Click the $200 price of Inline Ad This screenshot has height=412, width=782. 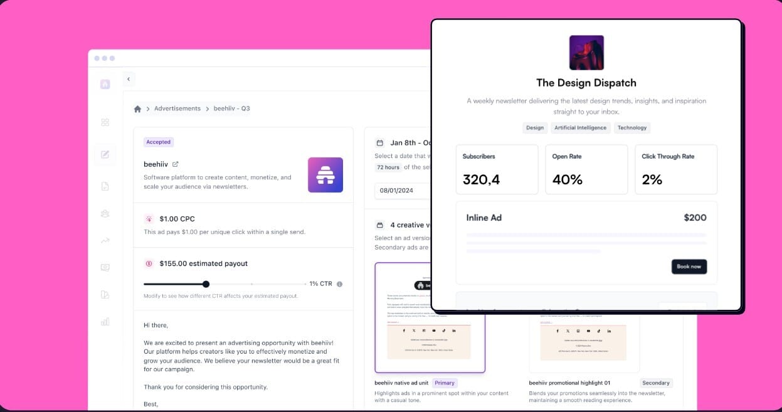pos(695,218)
